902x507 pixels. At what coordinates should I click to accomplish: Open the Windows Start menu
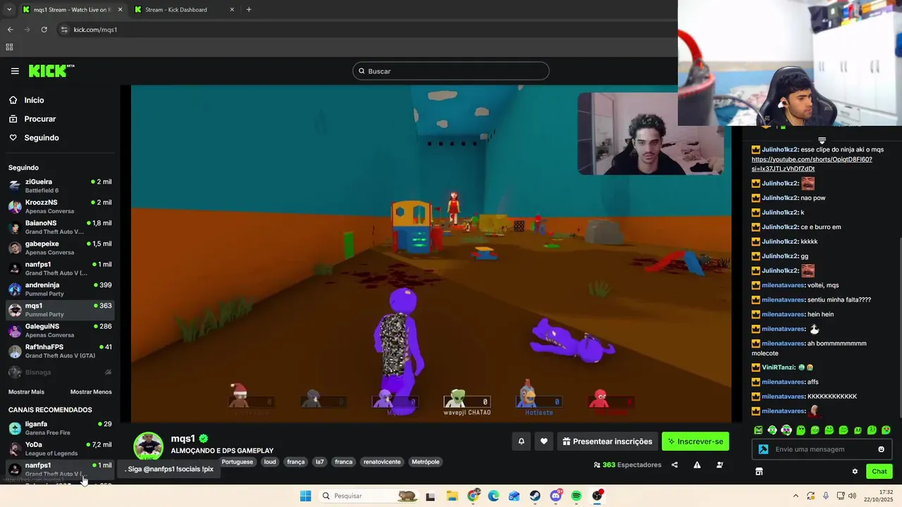pos(305,496)
